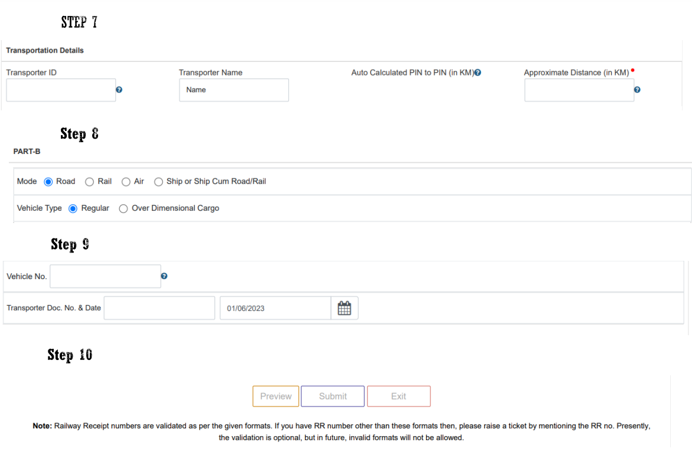
Task: Focus the Transporter ID input field
Action: (x=61, y=90)
